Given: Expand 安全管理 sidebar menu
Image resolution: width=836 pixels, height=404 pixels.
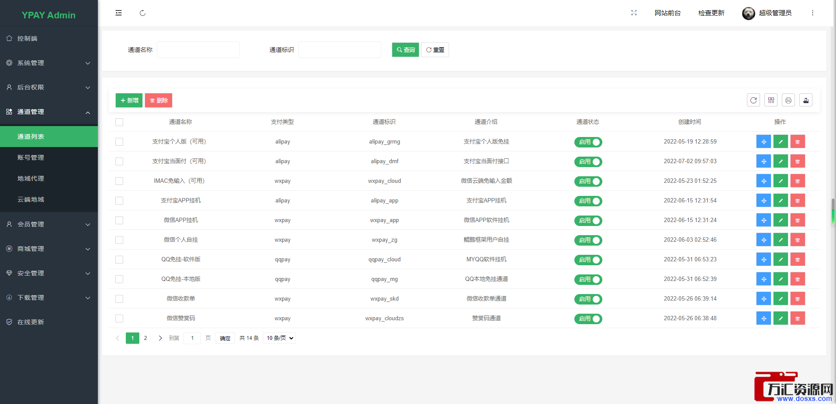Looking at the screenshot, I should [x=49, y=273].
